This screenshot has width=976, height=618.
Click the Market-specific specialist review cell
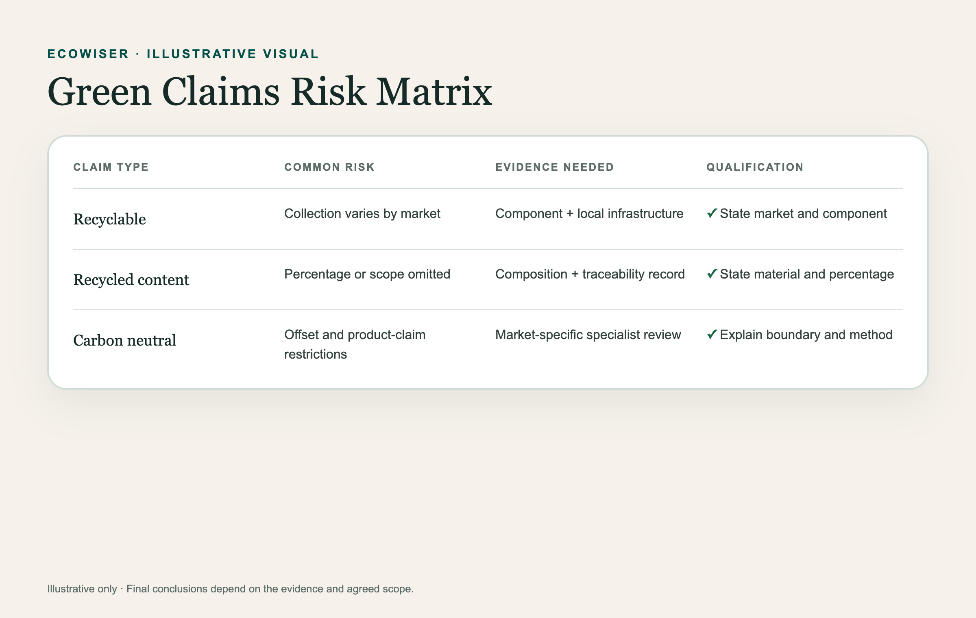click(x=588, y=335)
